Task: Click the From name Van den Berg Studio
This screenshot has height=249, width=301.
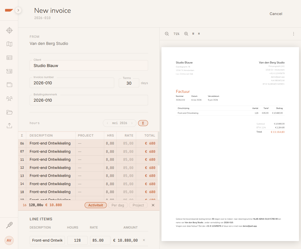Action: (49, 43)
